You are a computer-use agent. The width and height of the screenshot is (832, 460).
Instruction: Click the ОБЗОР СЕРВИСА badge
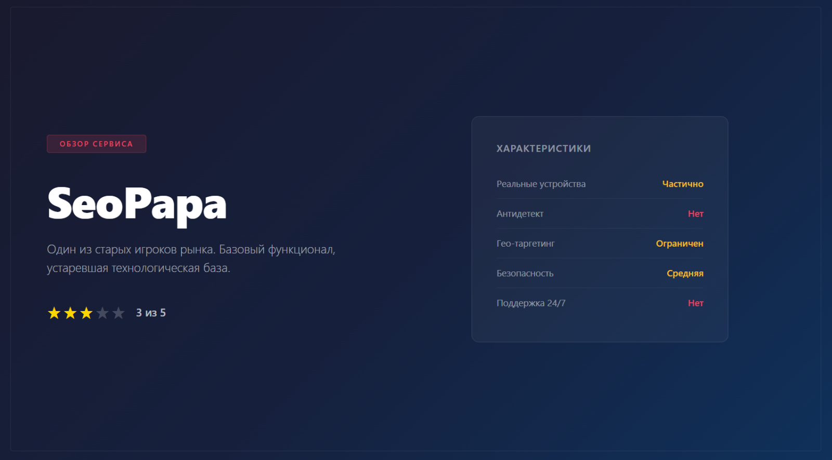(96, 144)
